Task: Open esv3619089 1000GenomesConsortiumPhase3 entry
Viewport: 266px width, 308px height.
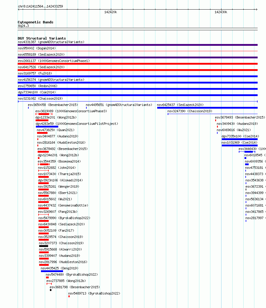Action: [x=71, y=111]
